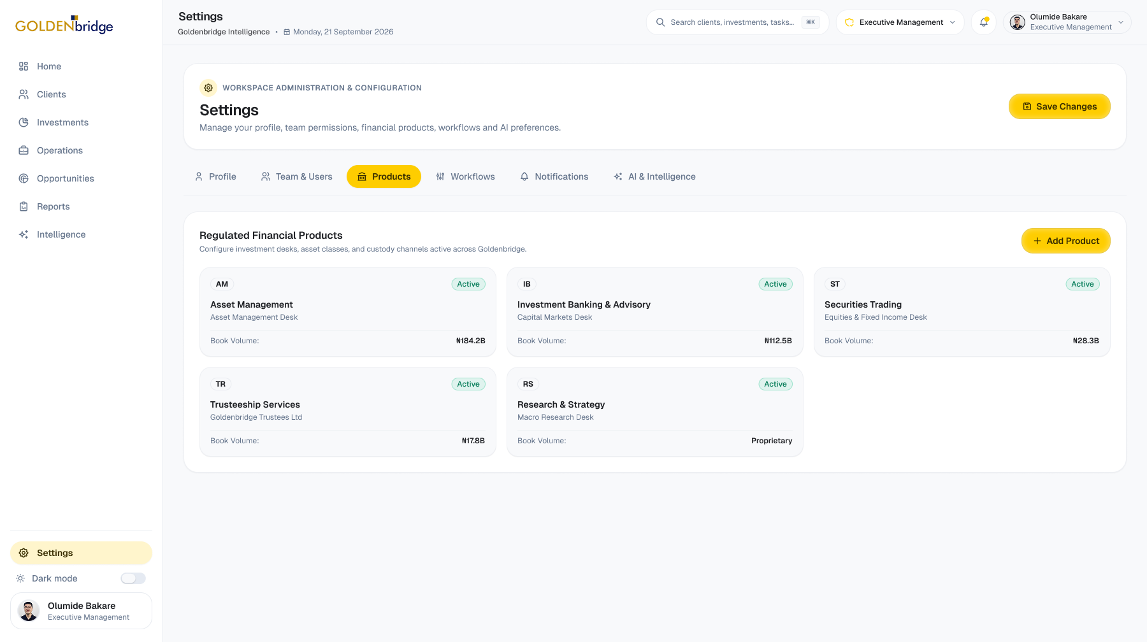Expand the Executive Management role dropdown

coord(900,22)
